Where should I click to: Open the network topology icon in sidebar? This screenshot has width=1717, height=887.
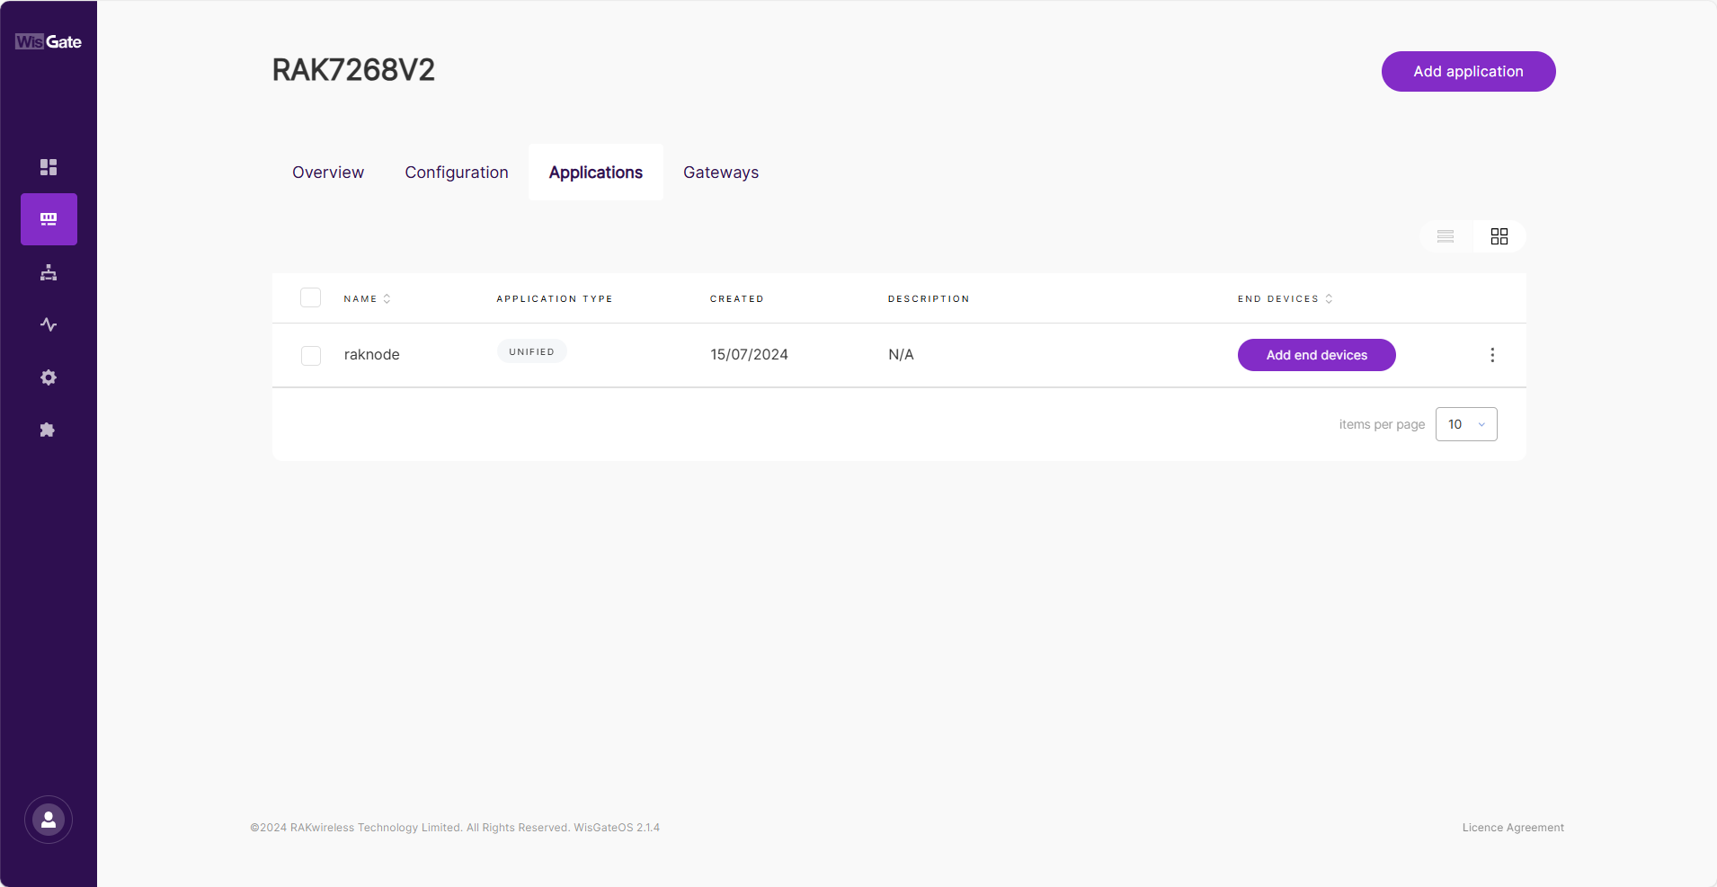tap(49, 272)
